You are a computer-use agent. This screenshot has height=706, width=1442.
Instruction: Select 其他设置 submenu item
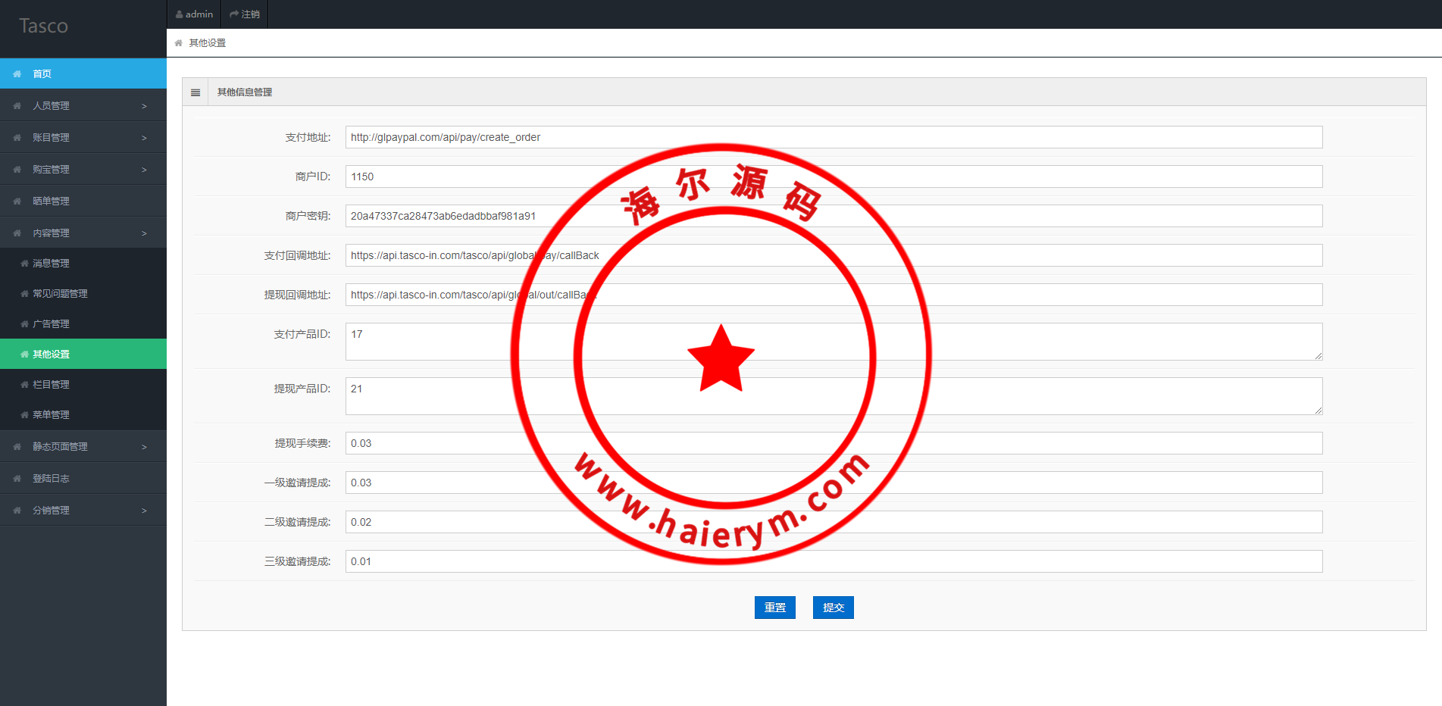[83, 354]
